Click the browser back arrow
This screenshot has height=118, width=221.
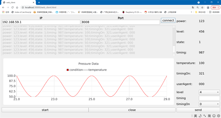(3, 7)
